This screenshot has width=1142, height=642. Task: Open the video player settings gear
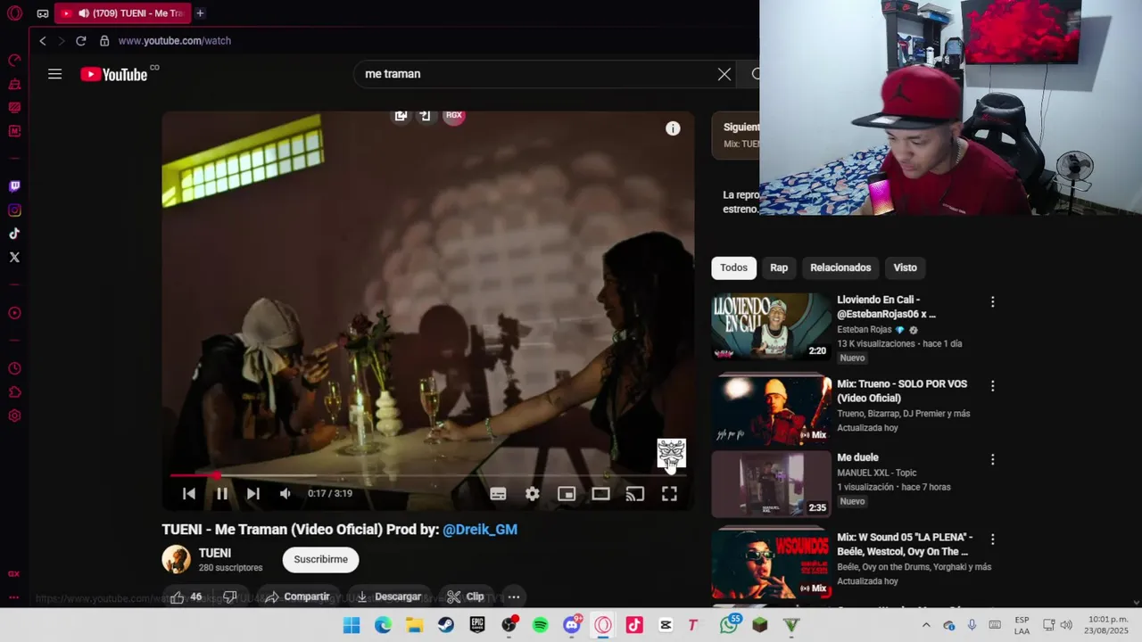pyautogui.click(x=532, y=493)
